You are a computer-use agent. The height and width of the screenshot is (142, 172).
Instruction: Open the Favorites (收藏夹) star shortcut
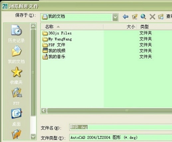coord(16,75)
